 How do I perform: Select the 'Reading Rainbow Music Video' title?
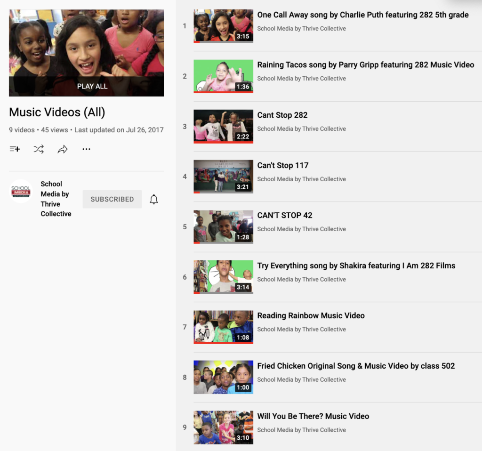click(x=311, y=316)
